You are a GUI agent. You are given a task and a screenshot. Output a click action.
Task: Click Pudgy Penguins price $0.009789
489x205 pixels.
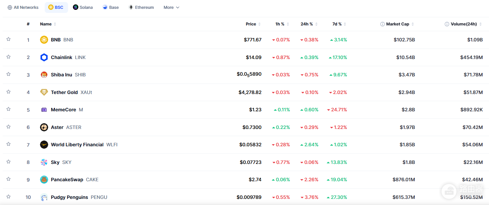click(x=249, y=197)
